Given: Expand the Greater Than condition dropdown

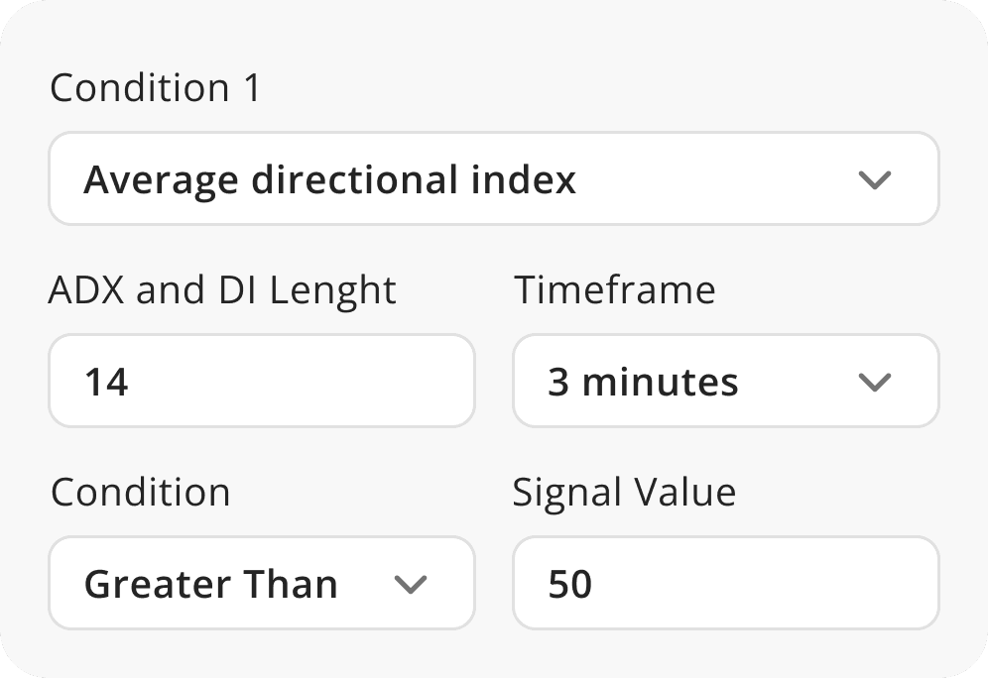Looking at the screenshot, I should [x=261, y=584].
